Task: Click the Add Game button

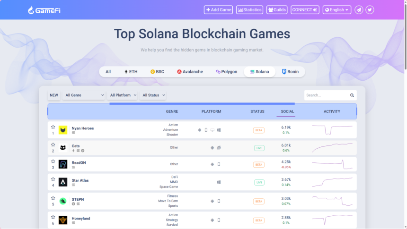Action: point(218,10)
